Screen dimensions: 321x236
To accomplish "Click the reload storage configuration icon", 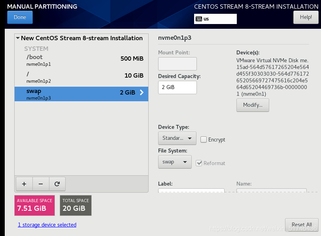I will [57, 184].
